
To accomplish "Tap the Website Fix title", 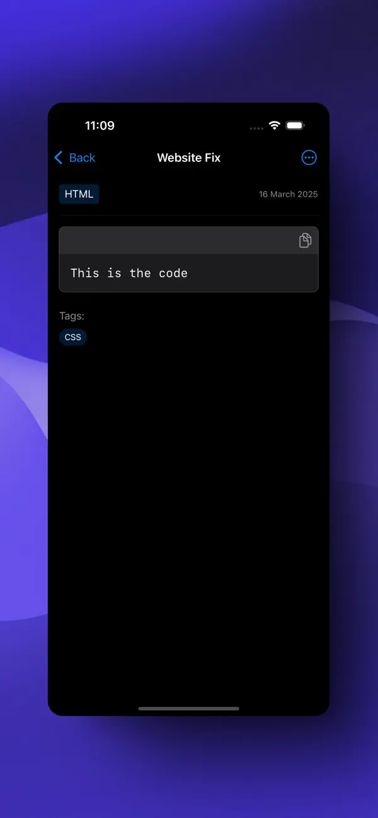I will click(x=189, y=158).
